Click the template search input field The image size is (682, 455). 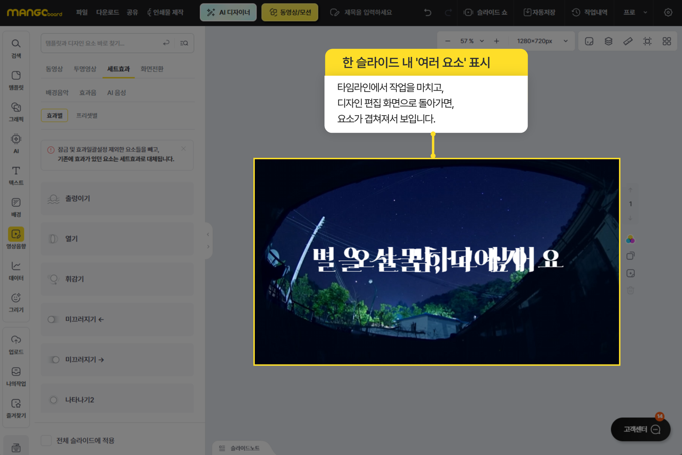[102, 43]
